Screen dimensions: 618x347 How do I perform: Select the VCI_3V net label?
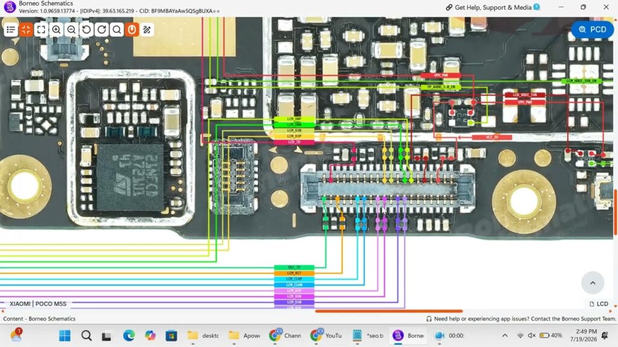(492, 137)
